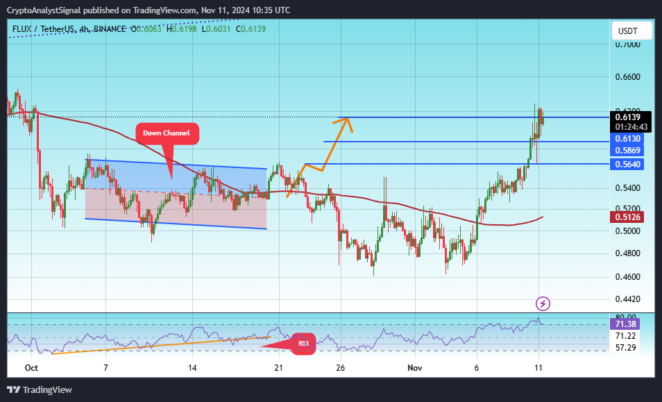Click the Nov date axis label
Screen dimensions: 662x402
pos(415,368)
